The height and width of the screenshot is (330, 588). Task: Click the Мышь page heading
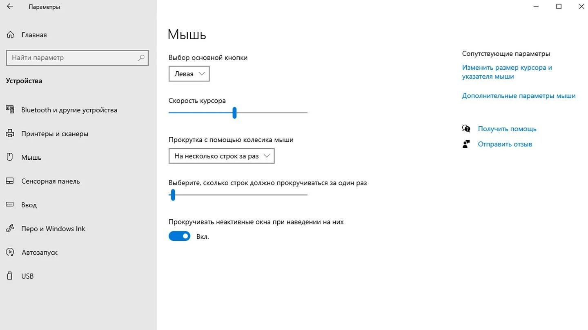[x=187, y=35]
